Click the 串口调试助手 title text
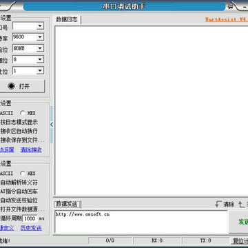Screen dimensions: 248x248 124,6
